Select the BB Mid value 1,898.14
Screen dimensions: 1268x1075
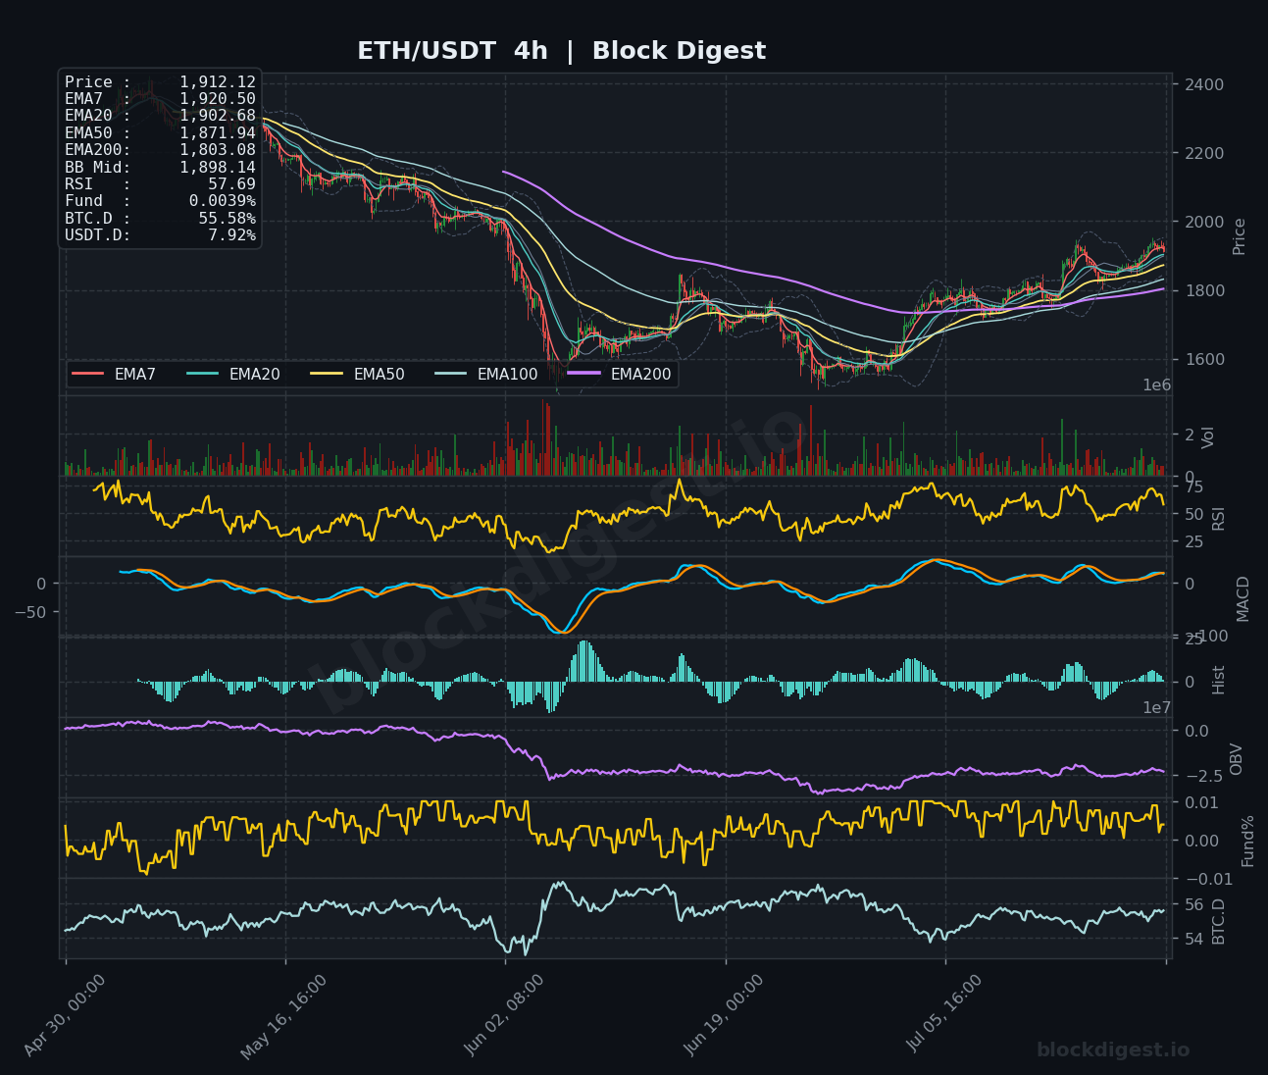218,168
